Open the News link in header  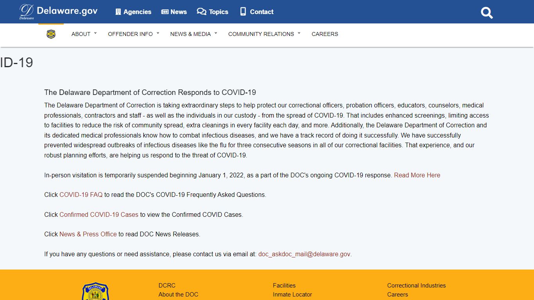pyautogui.click(x=179, y=12)
